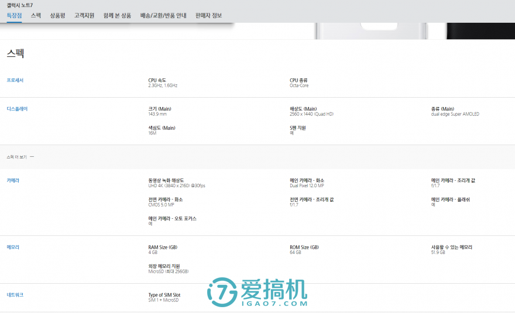Screen dimensions: 515x313
Task: Click the minus icon beside 스펙 더 보기
Action: pos(32,157)
